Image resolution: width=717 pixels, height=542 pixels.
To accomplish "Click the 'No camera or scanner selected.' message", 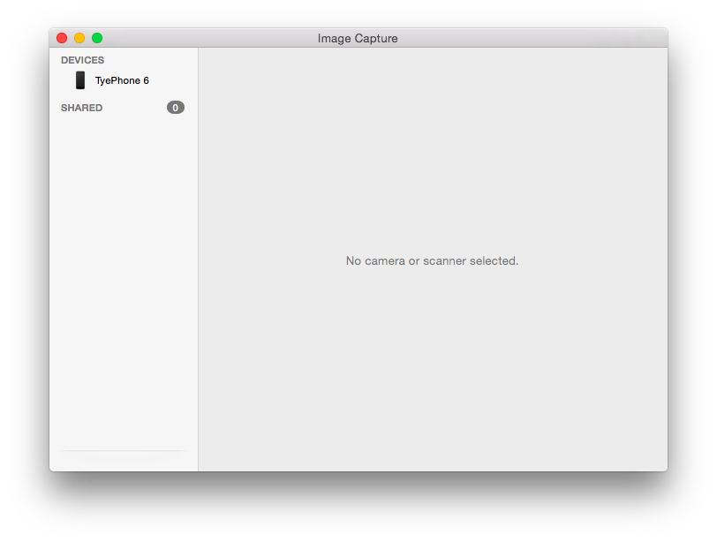I will pyautogui.click(x=432, y=261).
